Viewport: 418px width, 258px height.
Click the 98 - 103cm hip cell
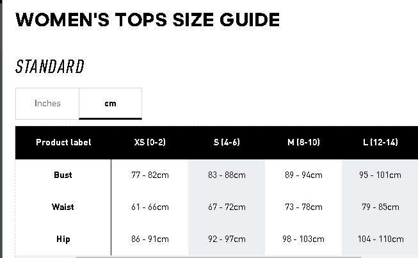click(303, 239)
